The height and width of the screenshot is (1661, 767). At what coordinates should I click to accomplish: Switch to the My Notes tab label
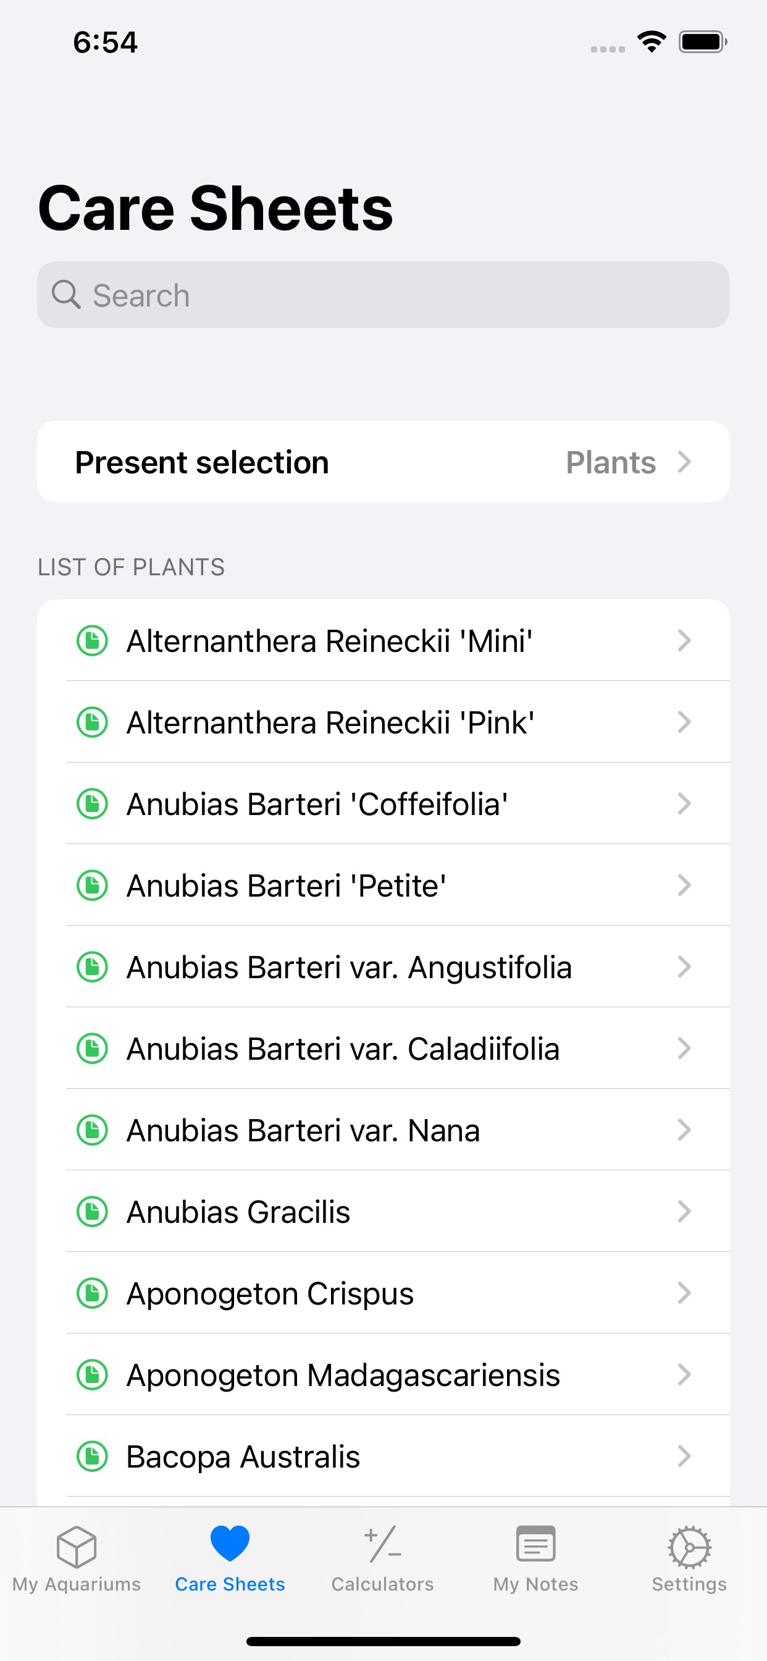535,1584
